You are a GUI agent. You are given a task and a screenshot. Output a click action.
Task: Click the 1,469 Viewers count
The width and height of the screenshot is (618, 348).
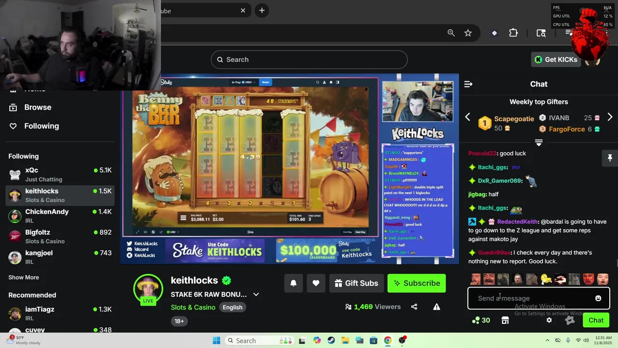pyautogui.click(x=373, y=306)
